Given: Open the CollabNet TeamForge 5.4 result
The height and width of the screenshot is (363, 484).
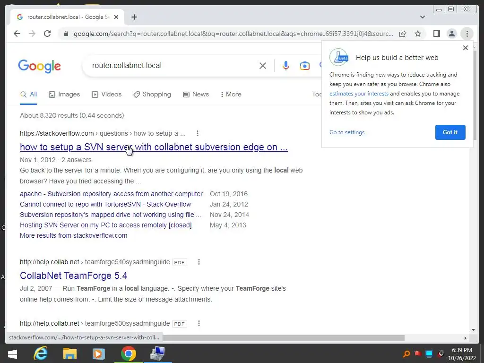Looking at the screenshot, I should pos(73,276).
